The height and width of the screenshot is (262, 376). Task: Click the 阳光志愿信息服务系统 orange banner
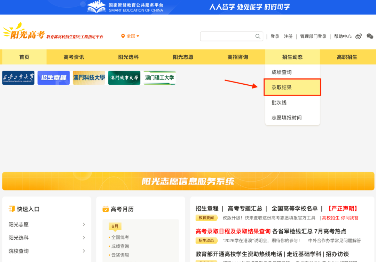pos(188,181)
